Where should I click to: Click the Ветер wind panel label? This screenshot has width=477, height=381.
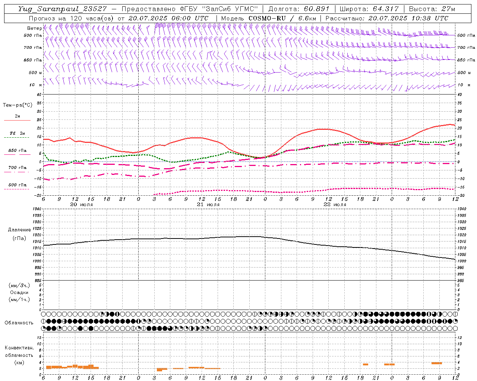pos(34,28)
